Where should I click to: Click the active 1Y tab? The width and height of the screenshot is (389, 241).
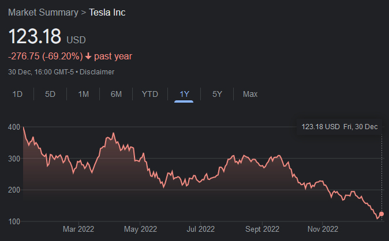pyautogui.click(x=184, y=94)
